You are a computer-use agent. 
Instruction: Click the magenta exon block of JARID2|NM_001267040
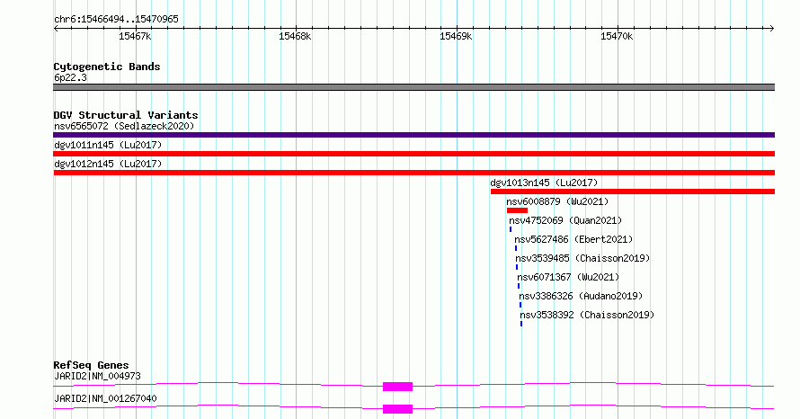pos(397,409)
